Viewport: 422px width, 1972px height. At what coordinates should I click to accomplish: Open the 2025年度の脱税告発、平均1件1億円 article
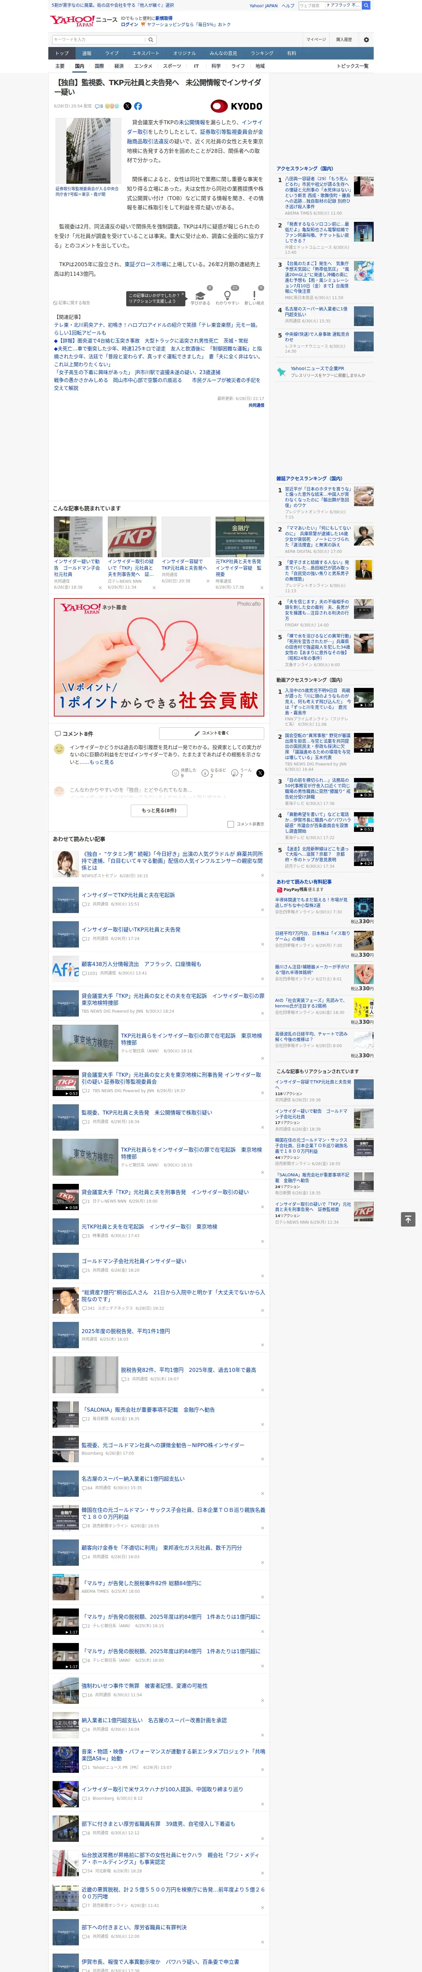(x=126, y=1331)
